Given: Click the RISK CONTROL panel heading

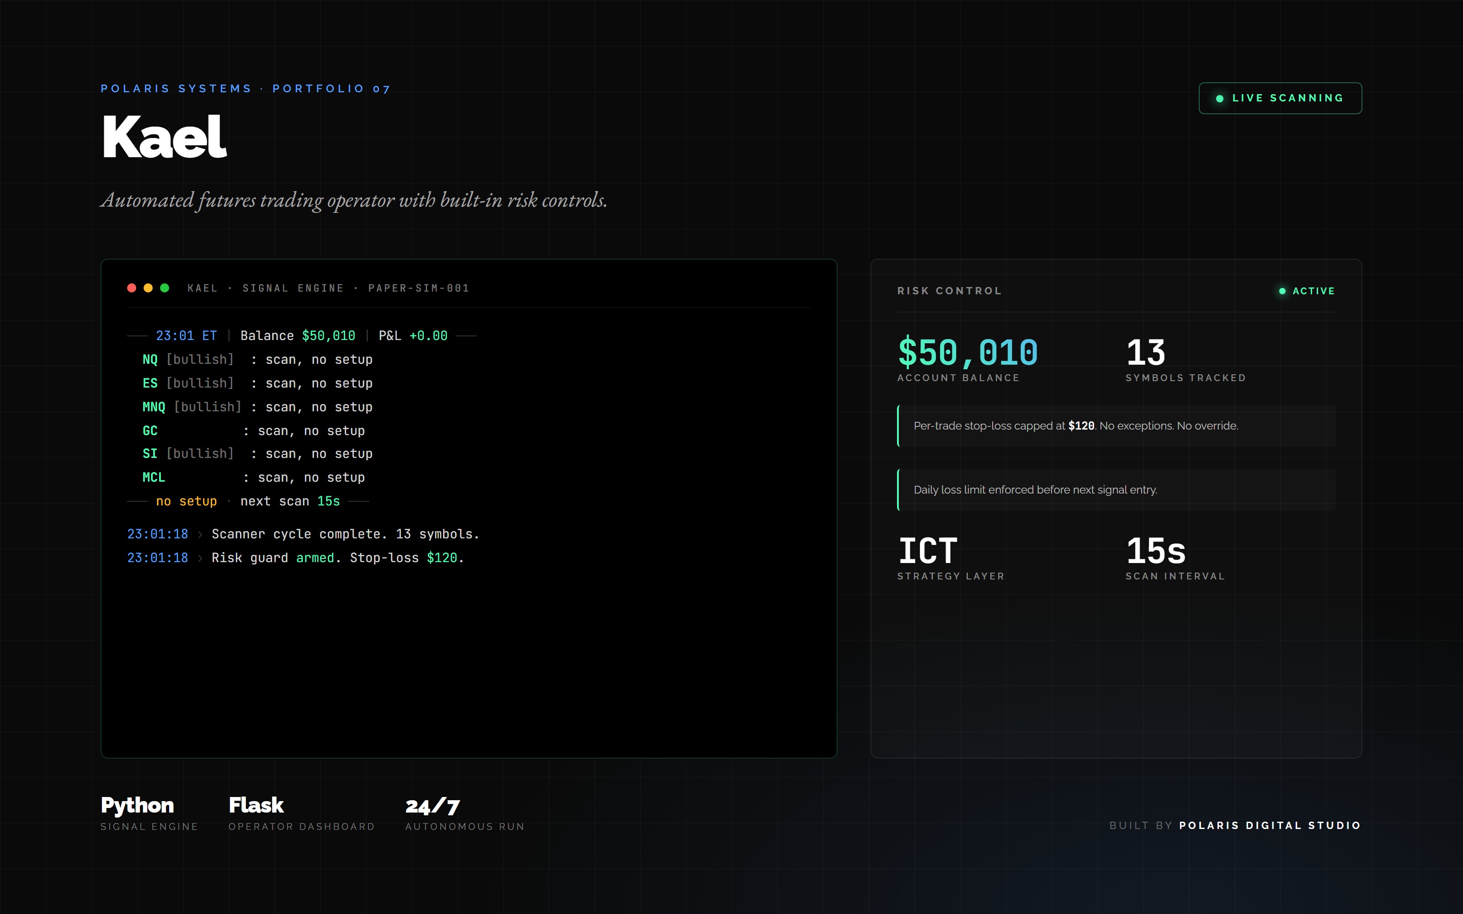Looking at the screenshot, I should pos(949,291).
